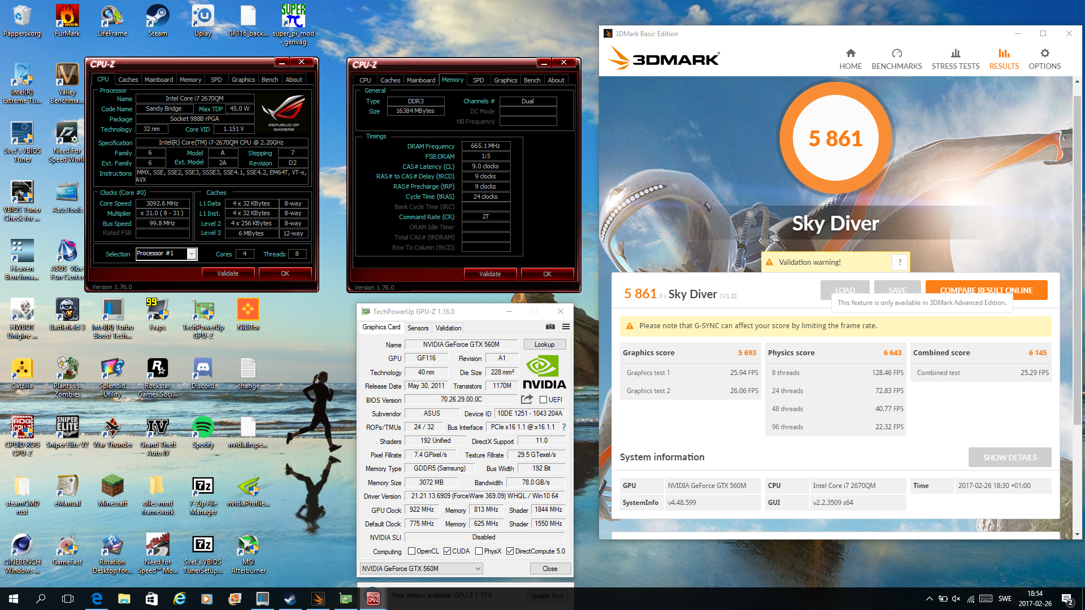This screenshot has height=610, width=1085.
Task: Open 3DMark OPTIONS gear
Action: coord(1045,59)
